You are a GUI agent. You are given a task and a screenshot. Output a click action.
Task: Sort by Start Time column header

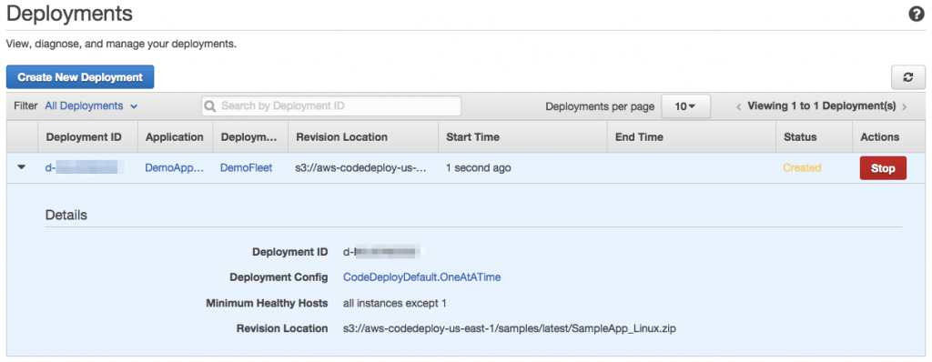click(x=472, y=137)
